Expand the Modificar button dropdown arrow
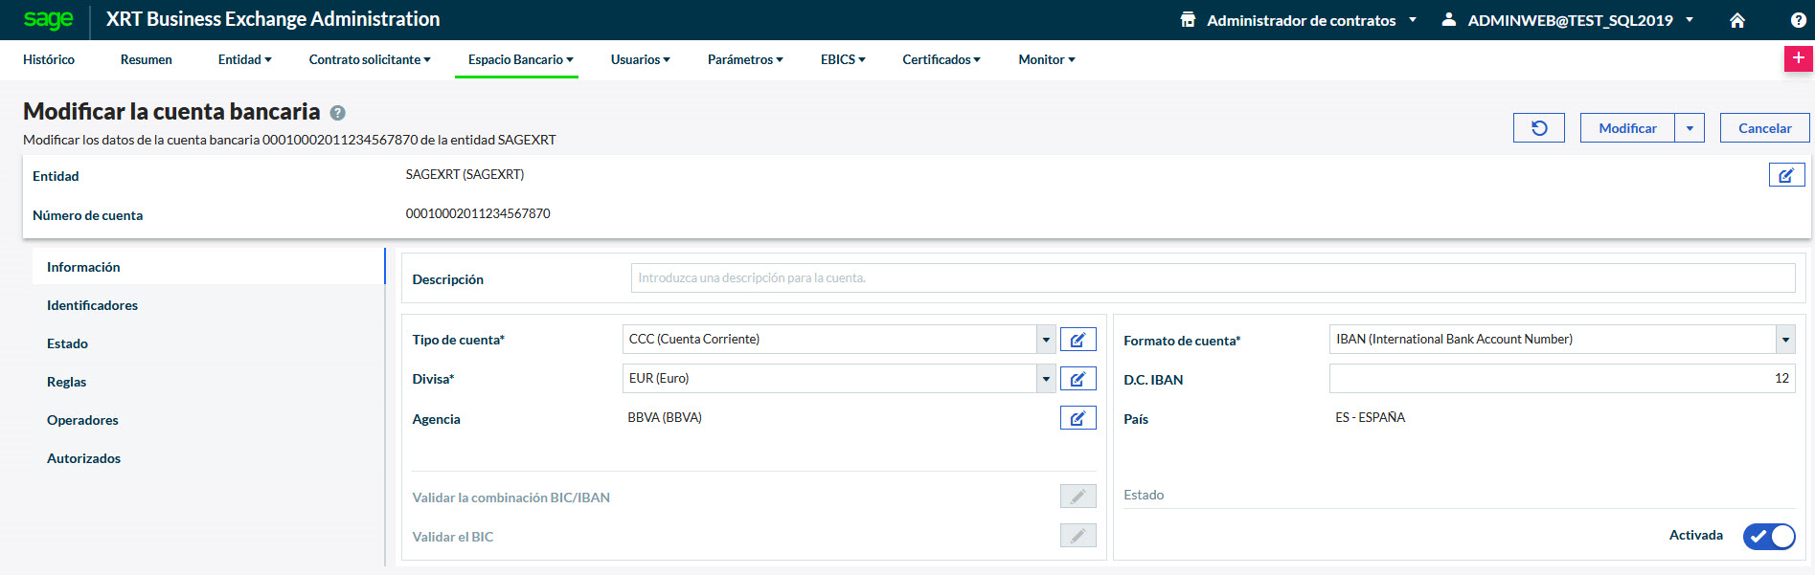This screenshot has height=575, width=1815. point(1690,128)
